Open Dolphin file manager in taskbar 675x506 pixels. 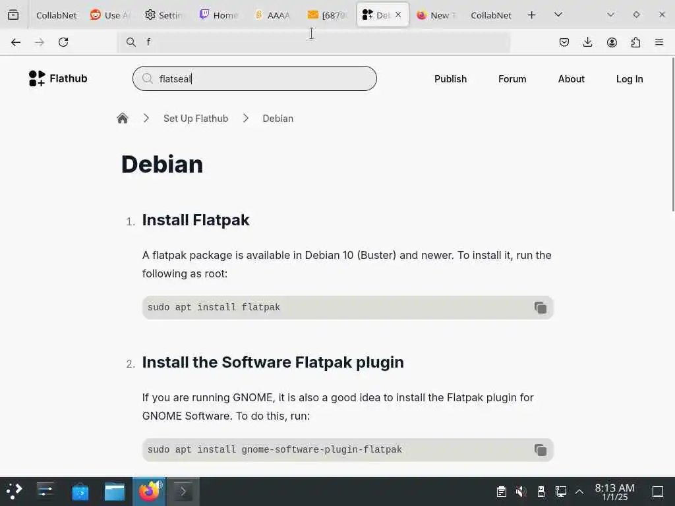115,492
